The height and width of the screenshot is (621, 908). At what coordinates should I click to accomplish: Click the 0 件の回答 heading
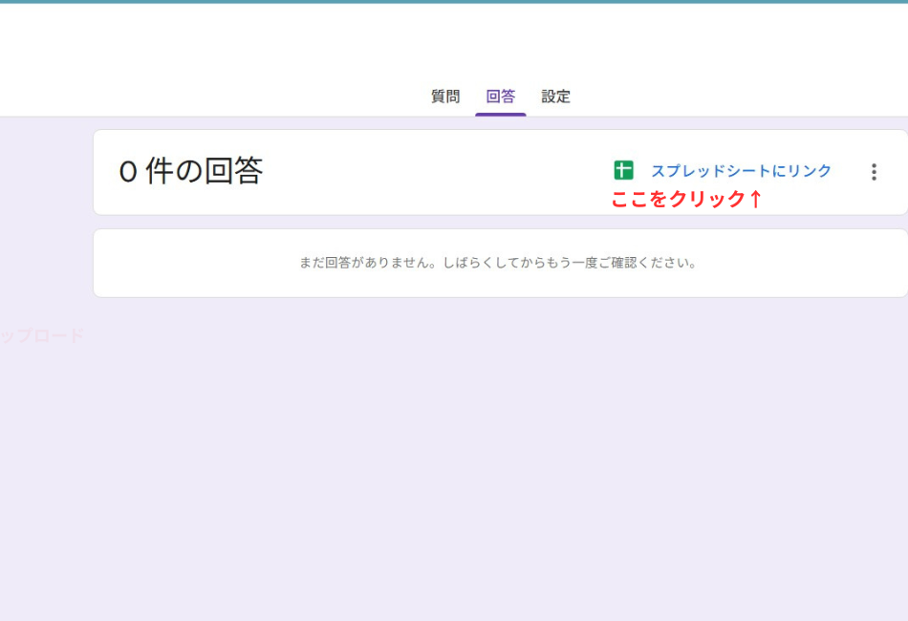tap(190, 172)
